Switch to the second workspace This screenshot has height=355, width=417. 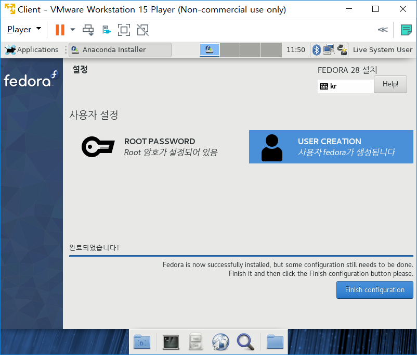(230, 50)
